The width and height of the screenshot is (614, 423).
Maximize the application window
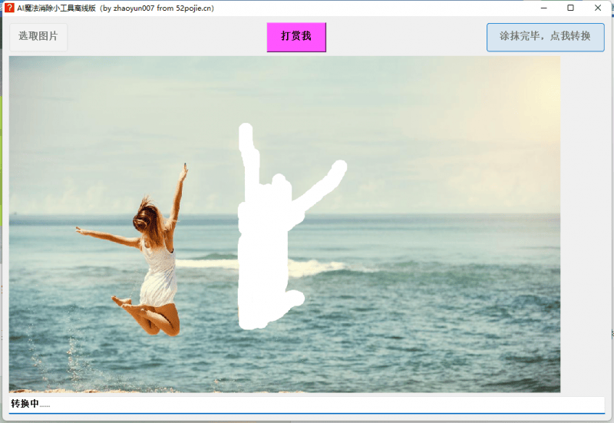[x=570, y=8]
